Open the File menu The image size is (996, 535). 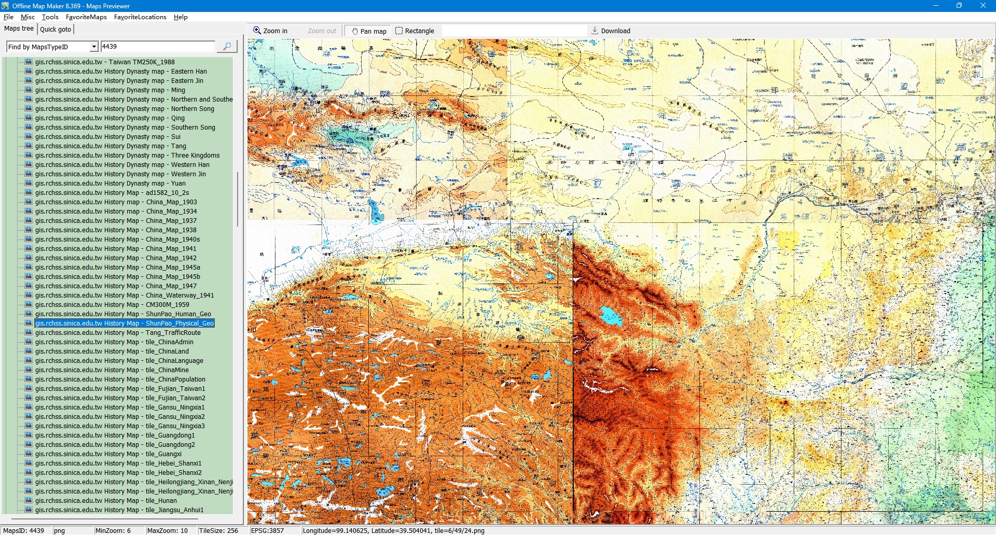pyautogui.click(x=8, y=17)
